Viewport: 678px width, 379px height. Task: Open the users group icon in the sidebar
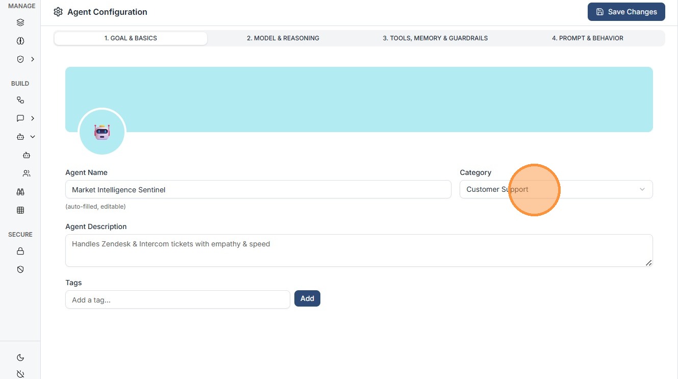point(27,173)
